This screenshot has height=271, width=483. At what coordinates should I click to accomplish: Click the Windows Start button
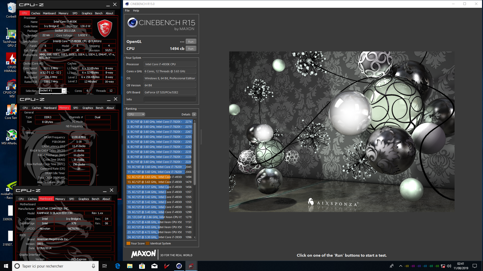(x=6, y=266)
